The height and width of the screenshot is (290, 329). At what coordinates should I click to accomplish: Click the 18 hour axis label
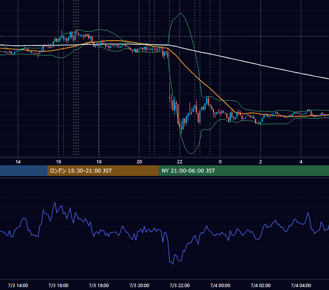[99, 162]
